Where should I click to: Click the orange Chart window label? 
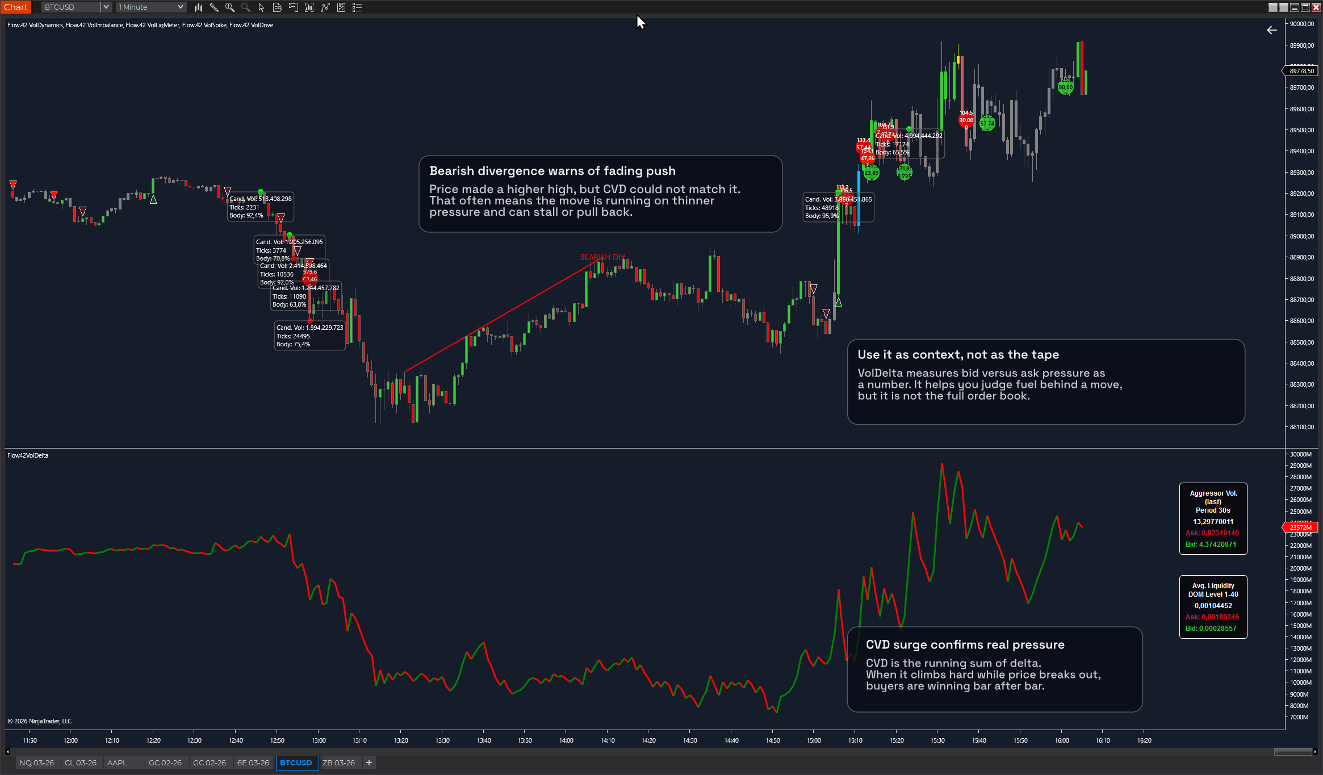(15, 7)
